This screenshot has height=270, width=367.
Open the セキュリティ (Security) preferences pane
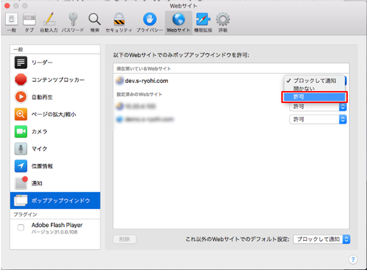[x=119, y=23]
